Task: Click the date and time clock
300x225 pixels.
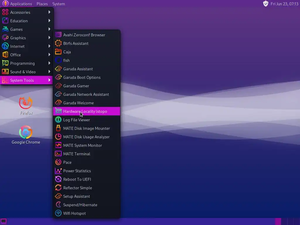Action: [x=284, y=4]
